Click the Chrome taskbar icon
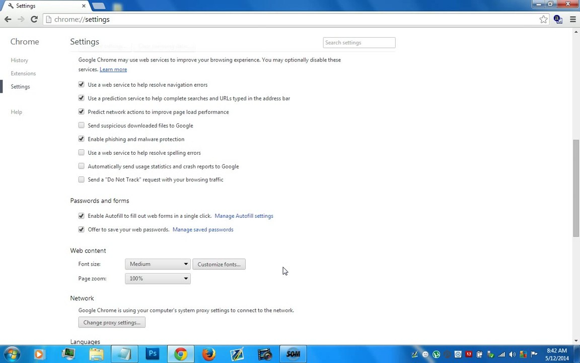580x363 pixels. (181, 354)
